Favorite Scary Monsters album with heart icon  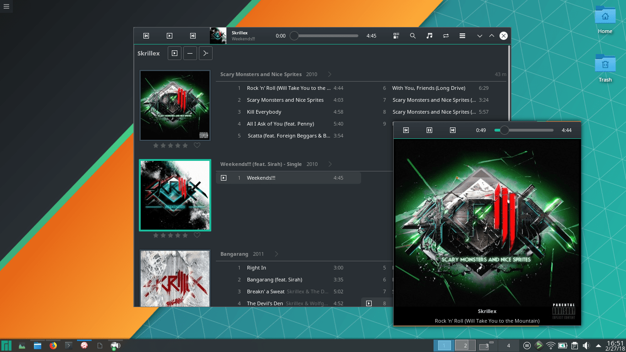197,145
